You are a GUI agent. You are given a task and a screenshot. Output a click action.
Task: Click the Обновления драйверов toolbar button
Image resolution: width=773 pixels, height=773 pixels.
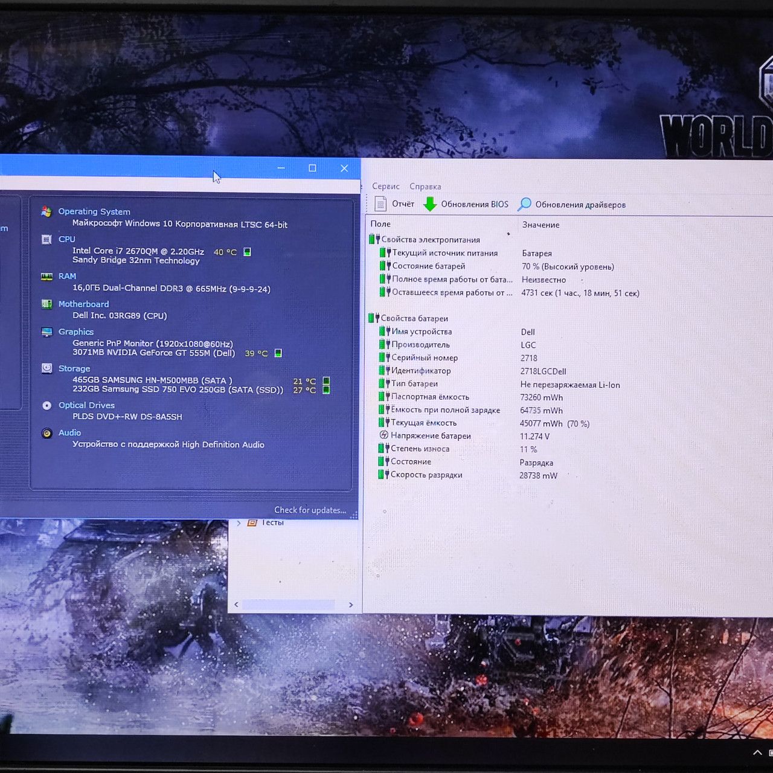click(x=572, y=205)
